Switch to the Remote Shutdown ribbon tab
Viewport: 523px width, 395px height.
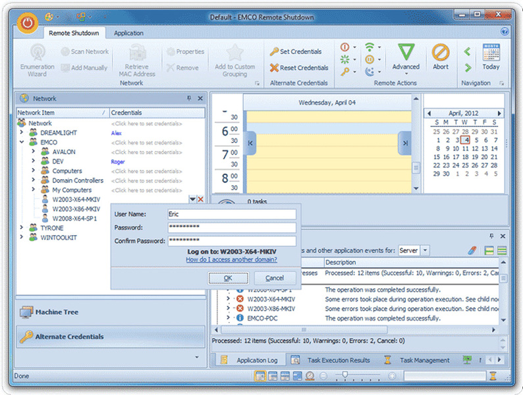point(74,33)
